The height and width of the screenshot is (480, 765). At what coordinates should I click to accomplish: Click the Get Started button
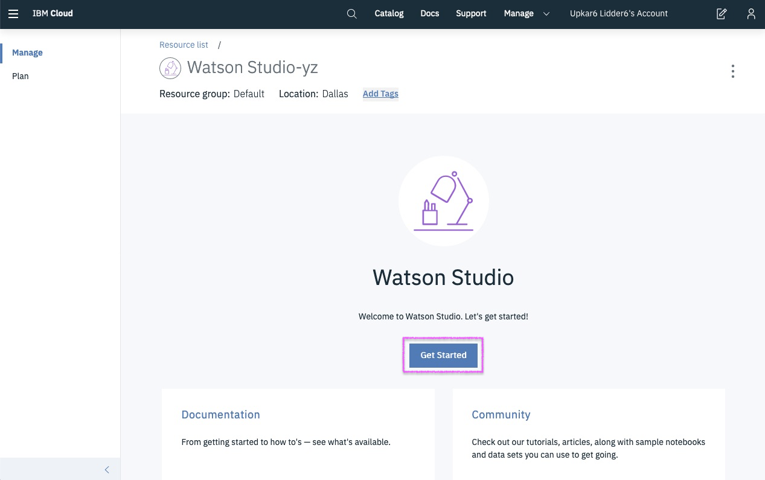443,355
